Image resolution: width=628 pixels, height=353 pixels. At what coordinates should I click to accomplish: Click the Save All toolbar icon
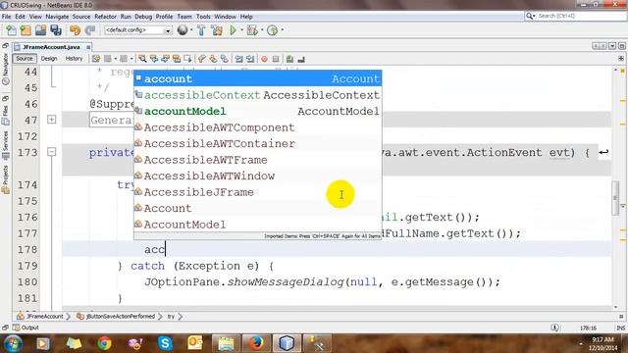click(56, 30)
